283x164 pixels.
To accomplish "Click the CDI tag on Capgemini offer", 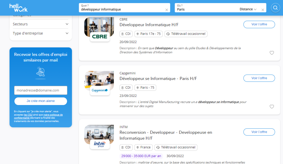I will coord(126,88).
